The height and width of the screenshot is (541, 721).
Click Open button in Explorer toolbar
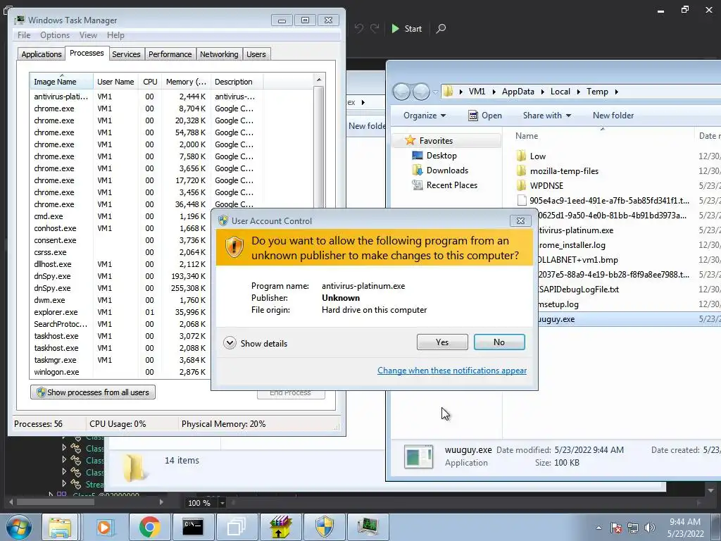(484, 116)
